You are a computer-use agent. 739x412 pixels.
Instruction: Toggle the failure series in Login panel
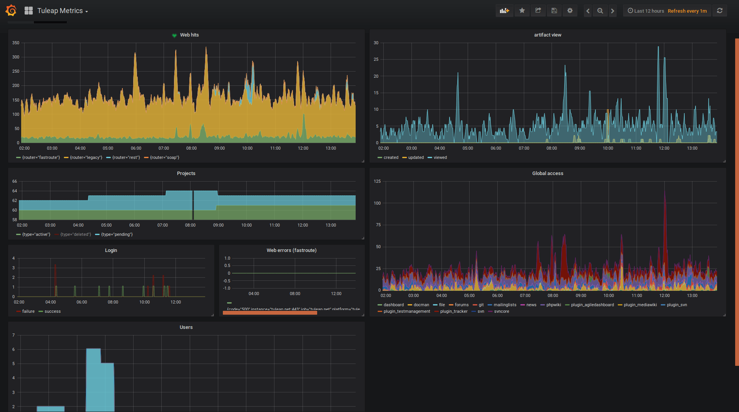(x=28, y=311)
